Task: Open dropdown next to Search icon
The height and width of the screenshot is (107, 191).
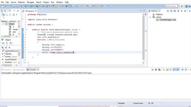Action: coord(63,6)
